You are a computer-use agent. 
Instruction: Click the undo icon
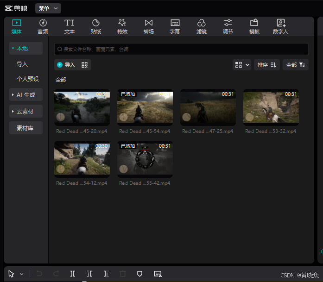(39, 274)
